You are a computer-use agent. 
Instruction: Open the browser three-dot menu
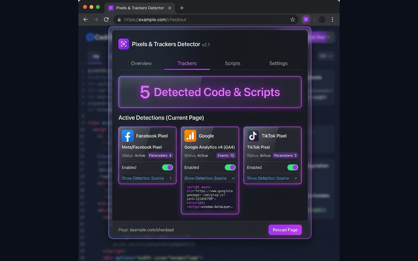[332, 20]
